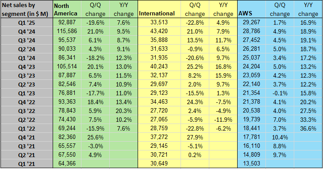Select the Q2 '22 row label
The image size is (323, 169).
[27, 120]
